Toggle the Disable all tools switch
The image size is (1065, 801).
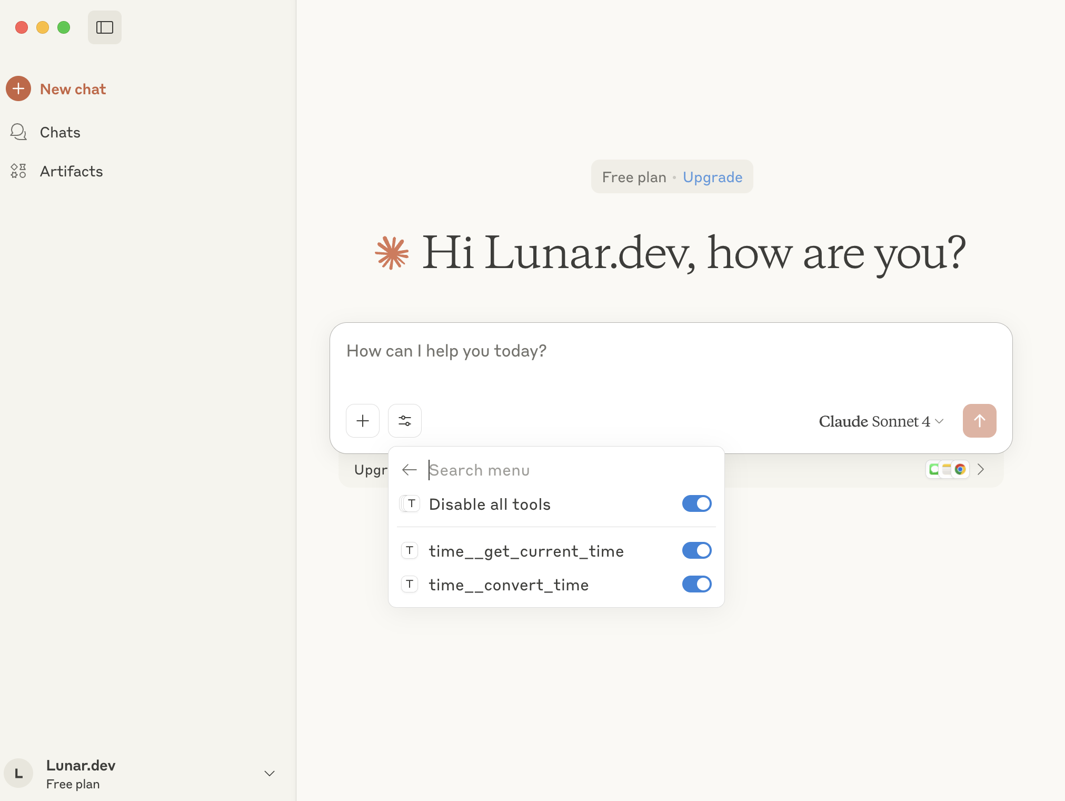tap(697, 503)
